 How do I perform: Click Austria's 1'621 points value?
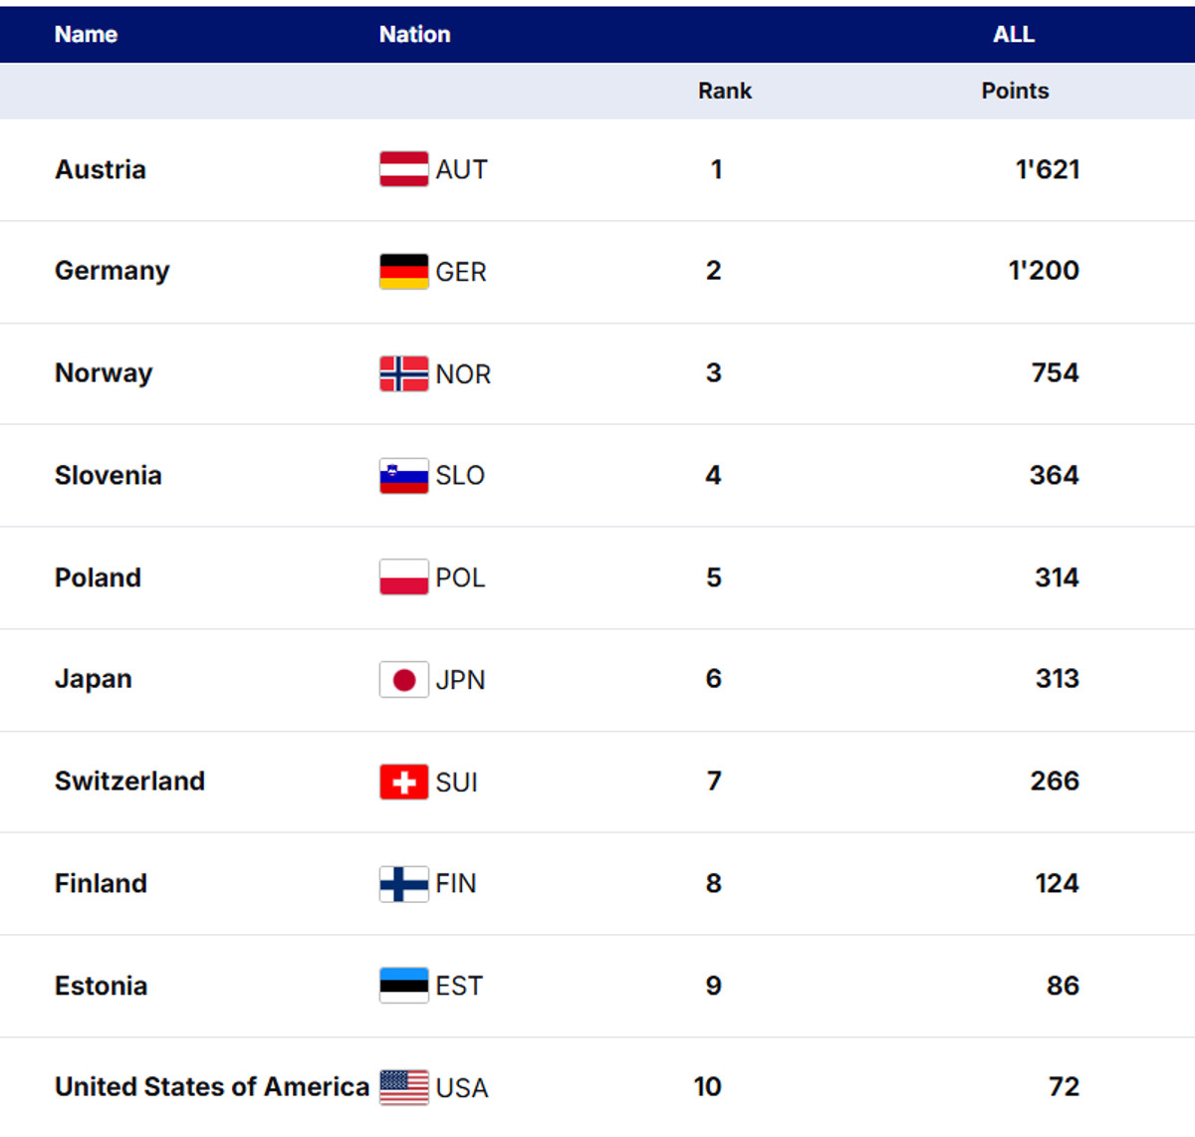(x=1048, y=169)
